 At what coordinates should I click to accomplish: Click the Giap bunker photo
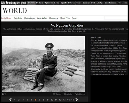click(43, 64)
